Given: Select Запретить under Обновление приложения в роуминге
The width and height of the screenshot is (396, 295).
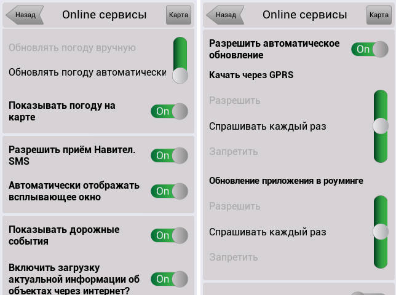Looking at the screenshot, I should 234,258.
